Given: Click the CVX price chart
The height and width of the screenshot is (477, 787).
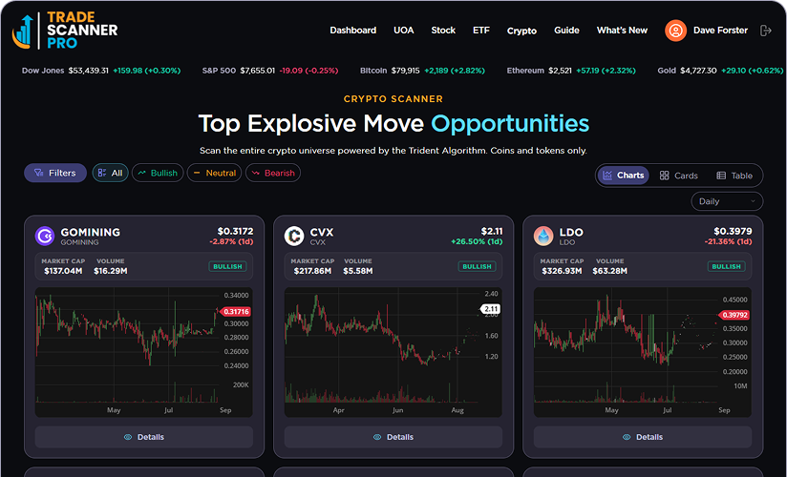Looking at the screenshot, I should point(393,352).
